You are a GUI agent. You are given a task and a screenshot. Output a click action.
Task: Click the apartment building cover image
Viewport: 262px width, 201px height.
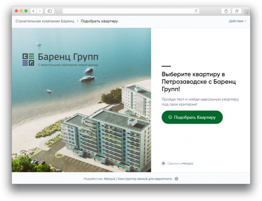click(81, 100)
